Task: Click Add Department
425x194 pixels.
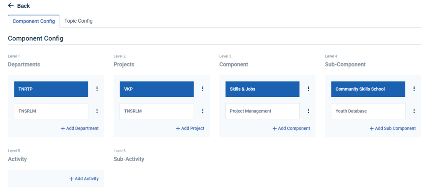Action: coord(80,128)
